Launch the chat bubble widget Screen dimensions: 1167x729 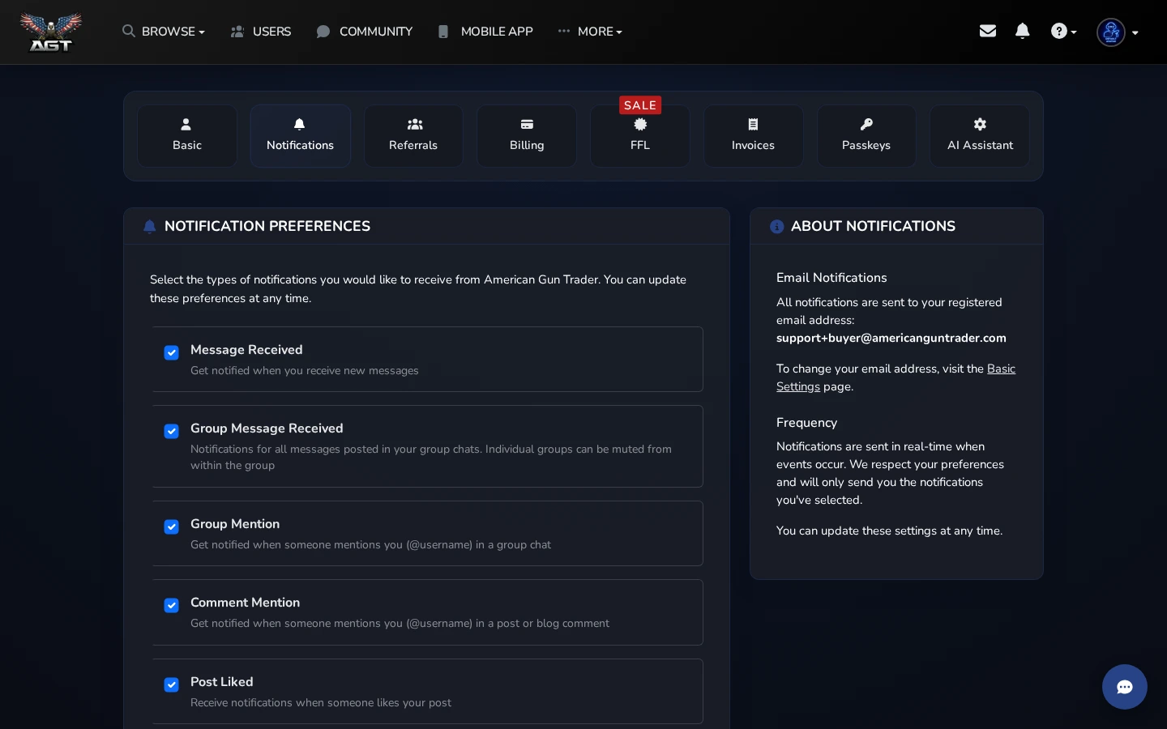1125,687
